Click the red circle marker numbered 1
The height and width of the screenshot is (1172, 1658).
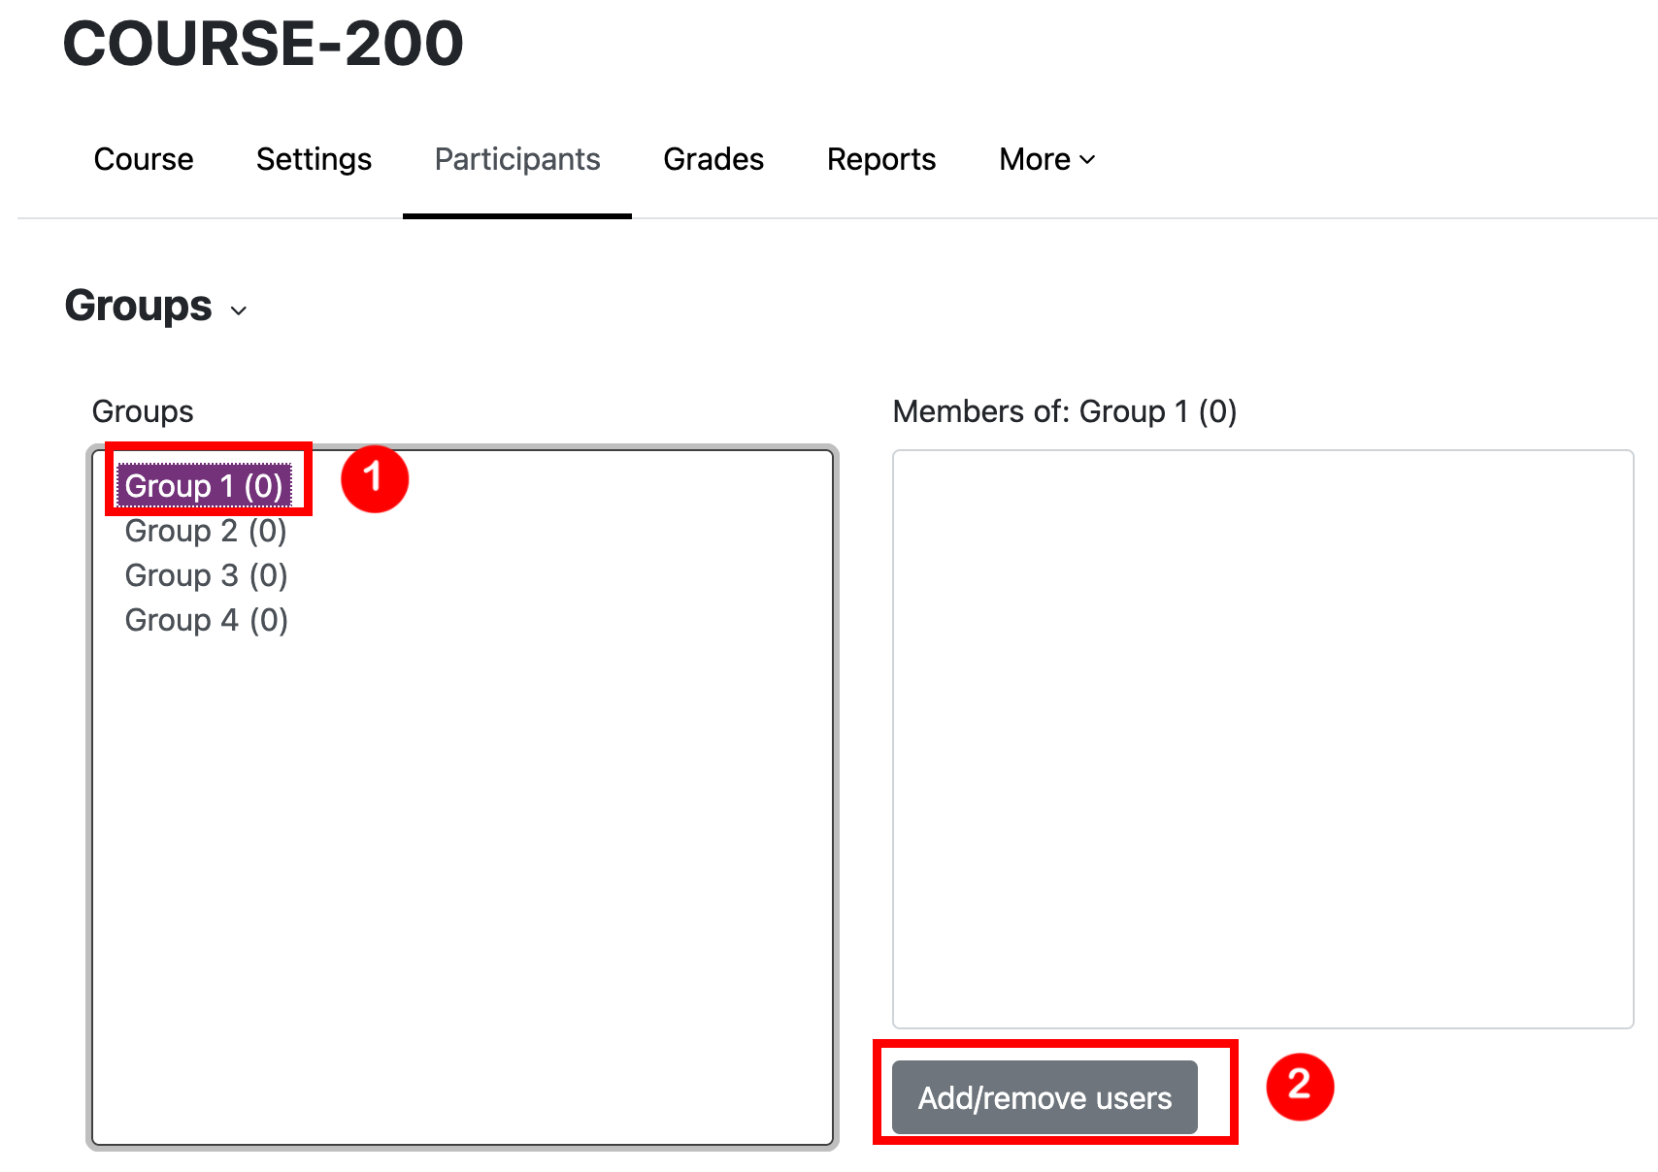[x=375, y=479]
